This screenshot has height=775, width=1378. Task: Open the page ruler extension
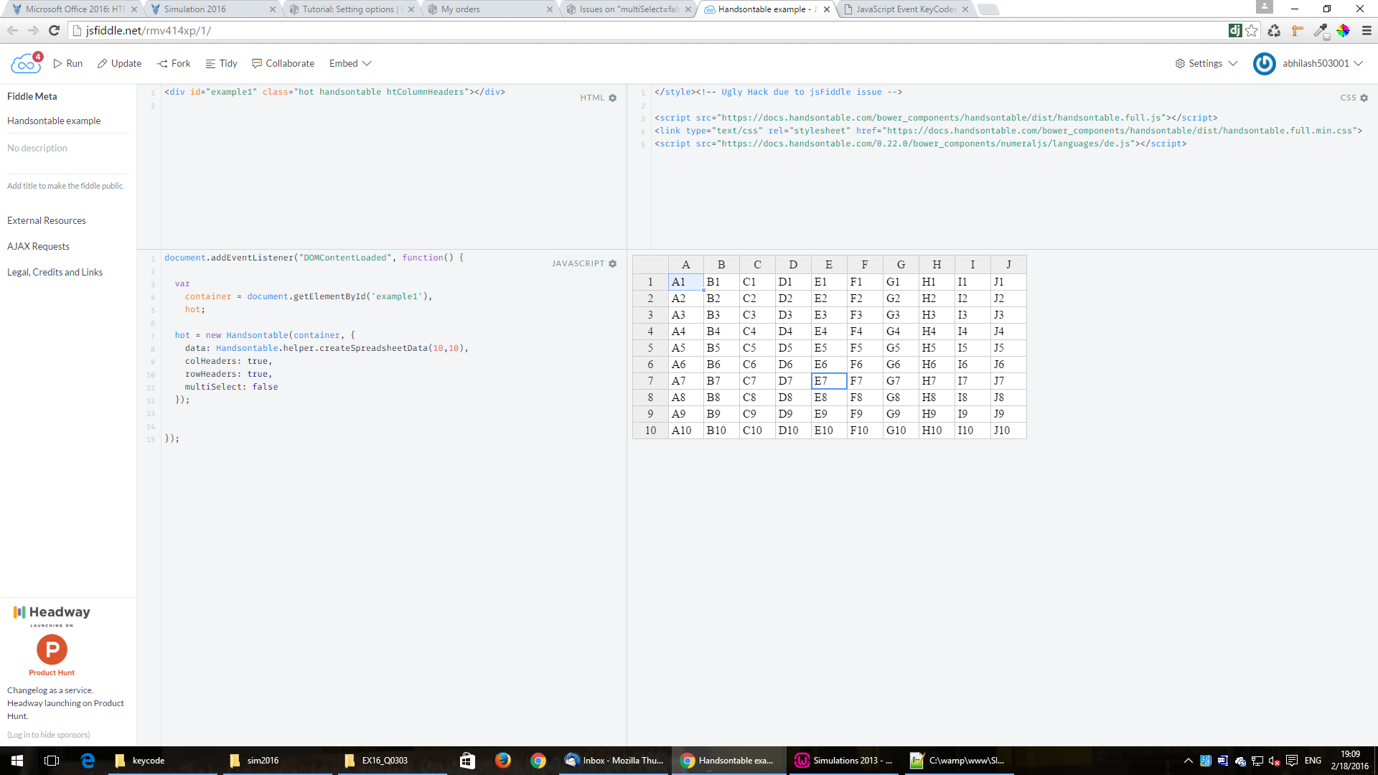point(1297,30)
